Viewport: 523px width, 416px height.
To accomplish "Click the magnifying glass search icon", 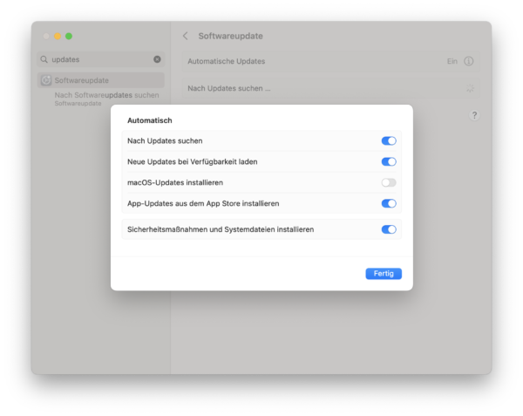I will pyautogui.click(x=44, y=59).
